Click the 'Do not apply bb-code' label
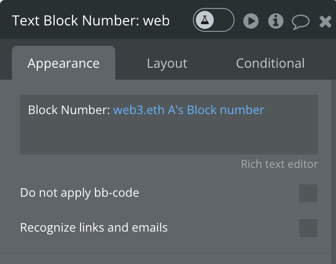The width and height of the screenshot is (336, 264). coord(80,193)
